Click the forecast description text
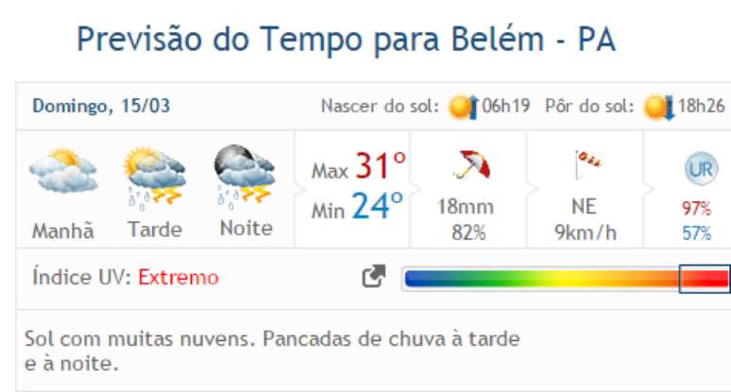731x392 pixels. (x=272, y=349)
